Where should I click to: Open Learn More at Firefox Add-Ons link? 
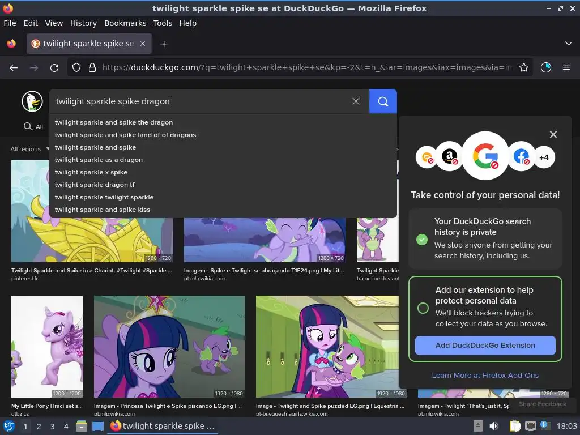pos(485,376)
